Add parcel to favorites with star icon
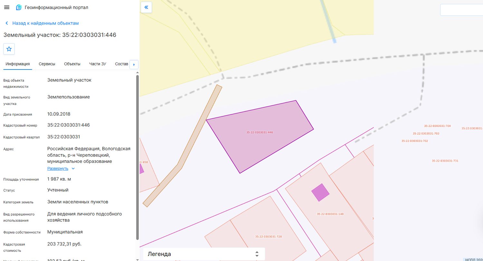The height and width of the screenshot is (261, 483). point(9,49)
